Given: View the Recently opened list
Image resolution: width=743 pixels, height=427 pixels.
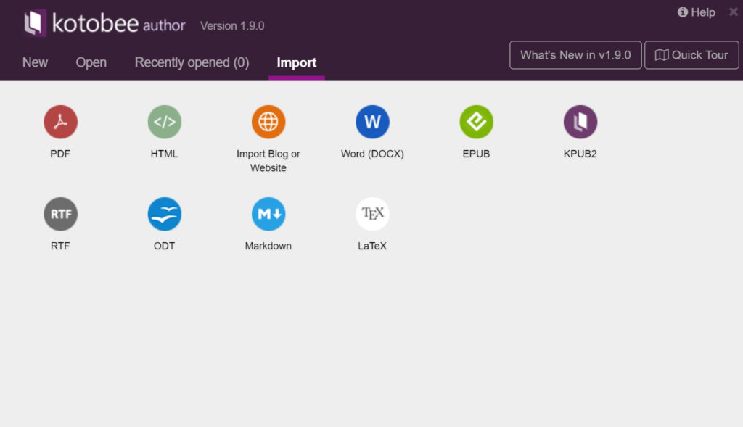Looking at the screenshot, I should (191, 62).
